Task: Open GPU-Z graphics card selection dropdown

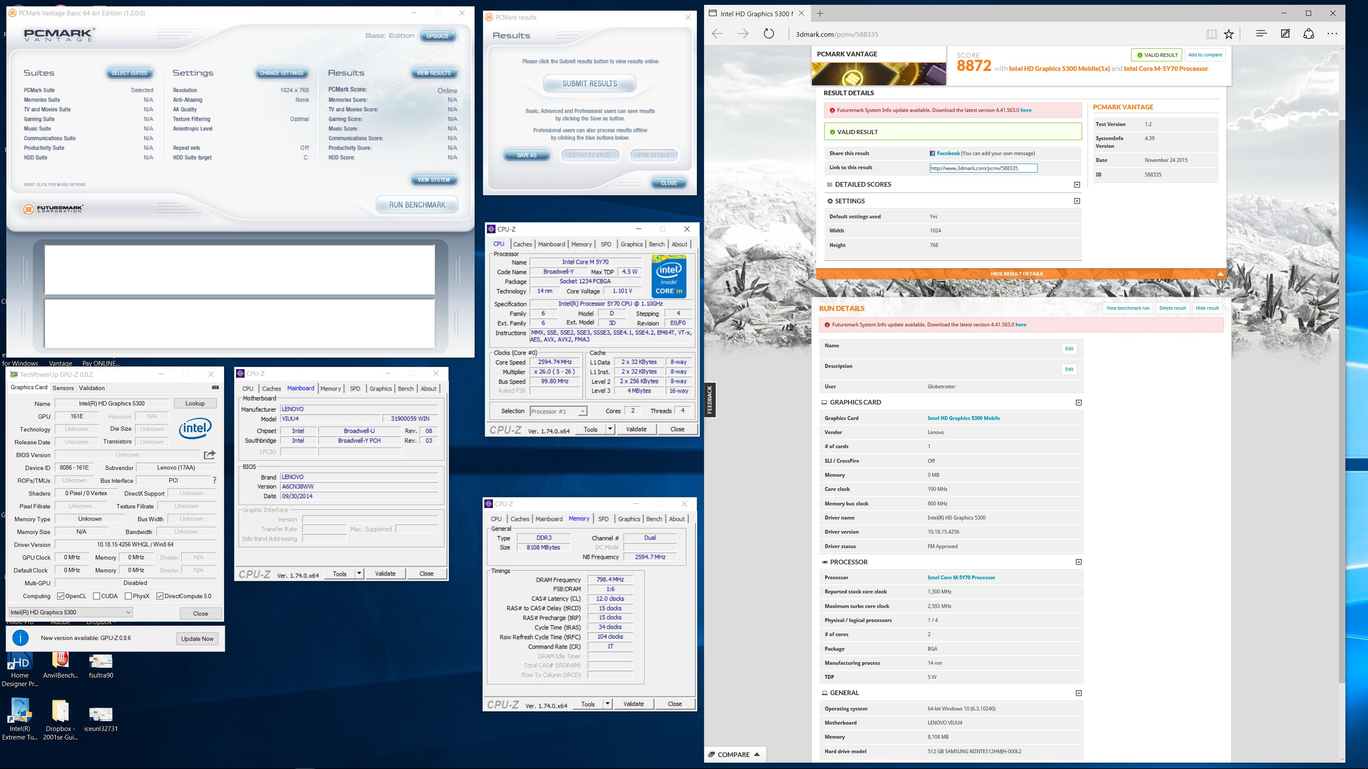Action: (71, 612)
